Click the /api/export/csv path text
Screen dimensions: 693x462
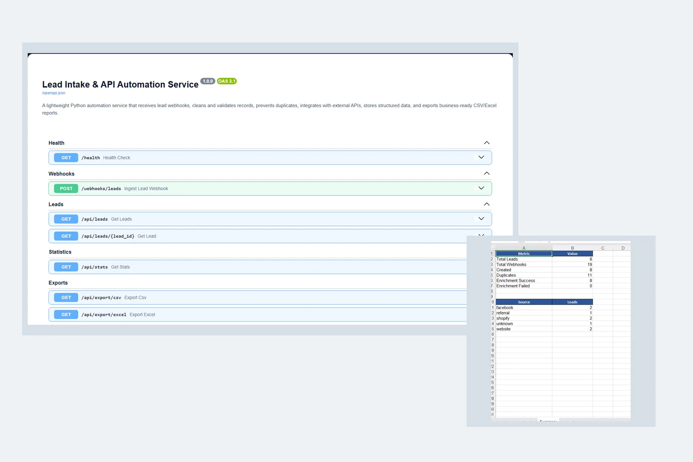pyautogui.click(x=101, y=298)
